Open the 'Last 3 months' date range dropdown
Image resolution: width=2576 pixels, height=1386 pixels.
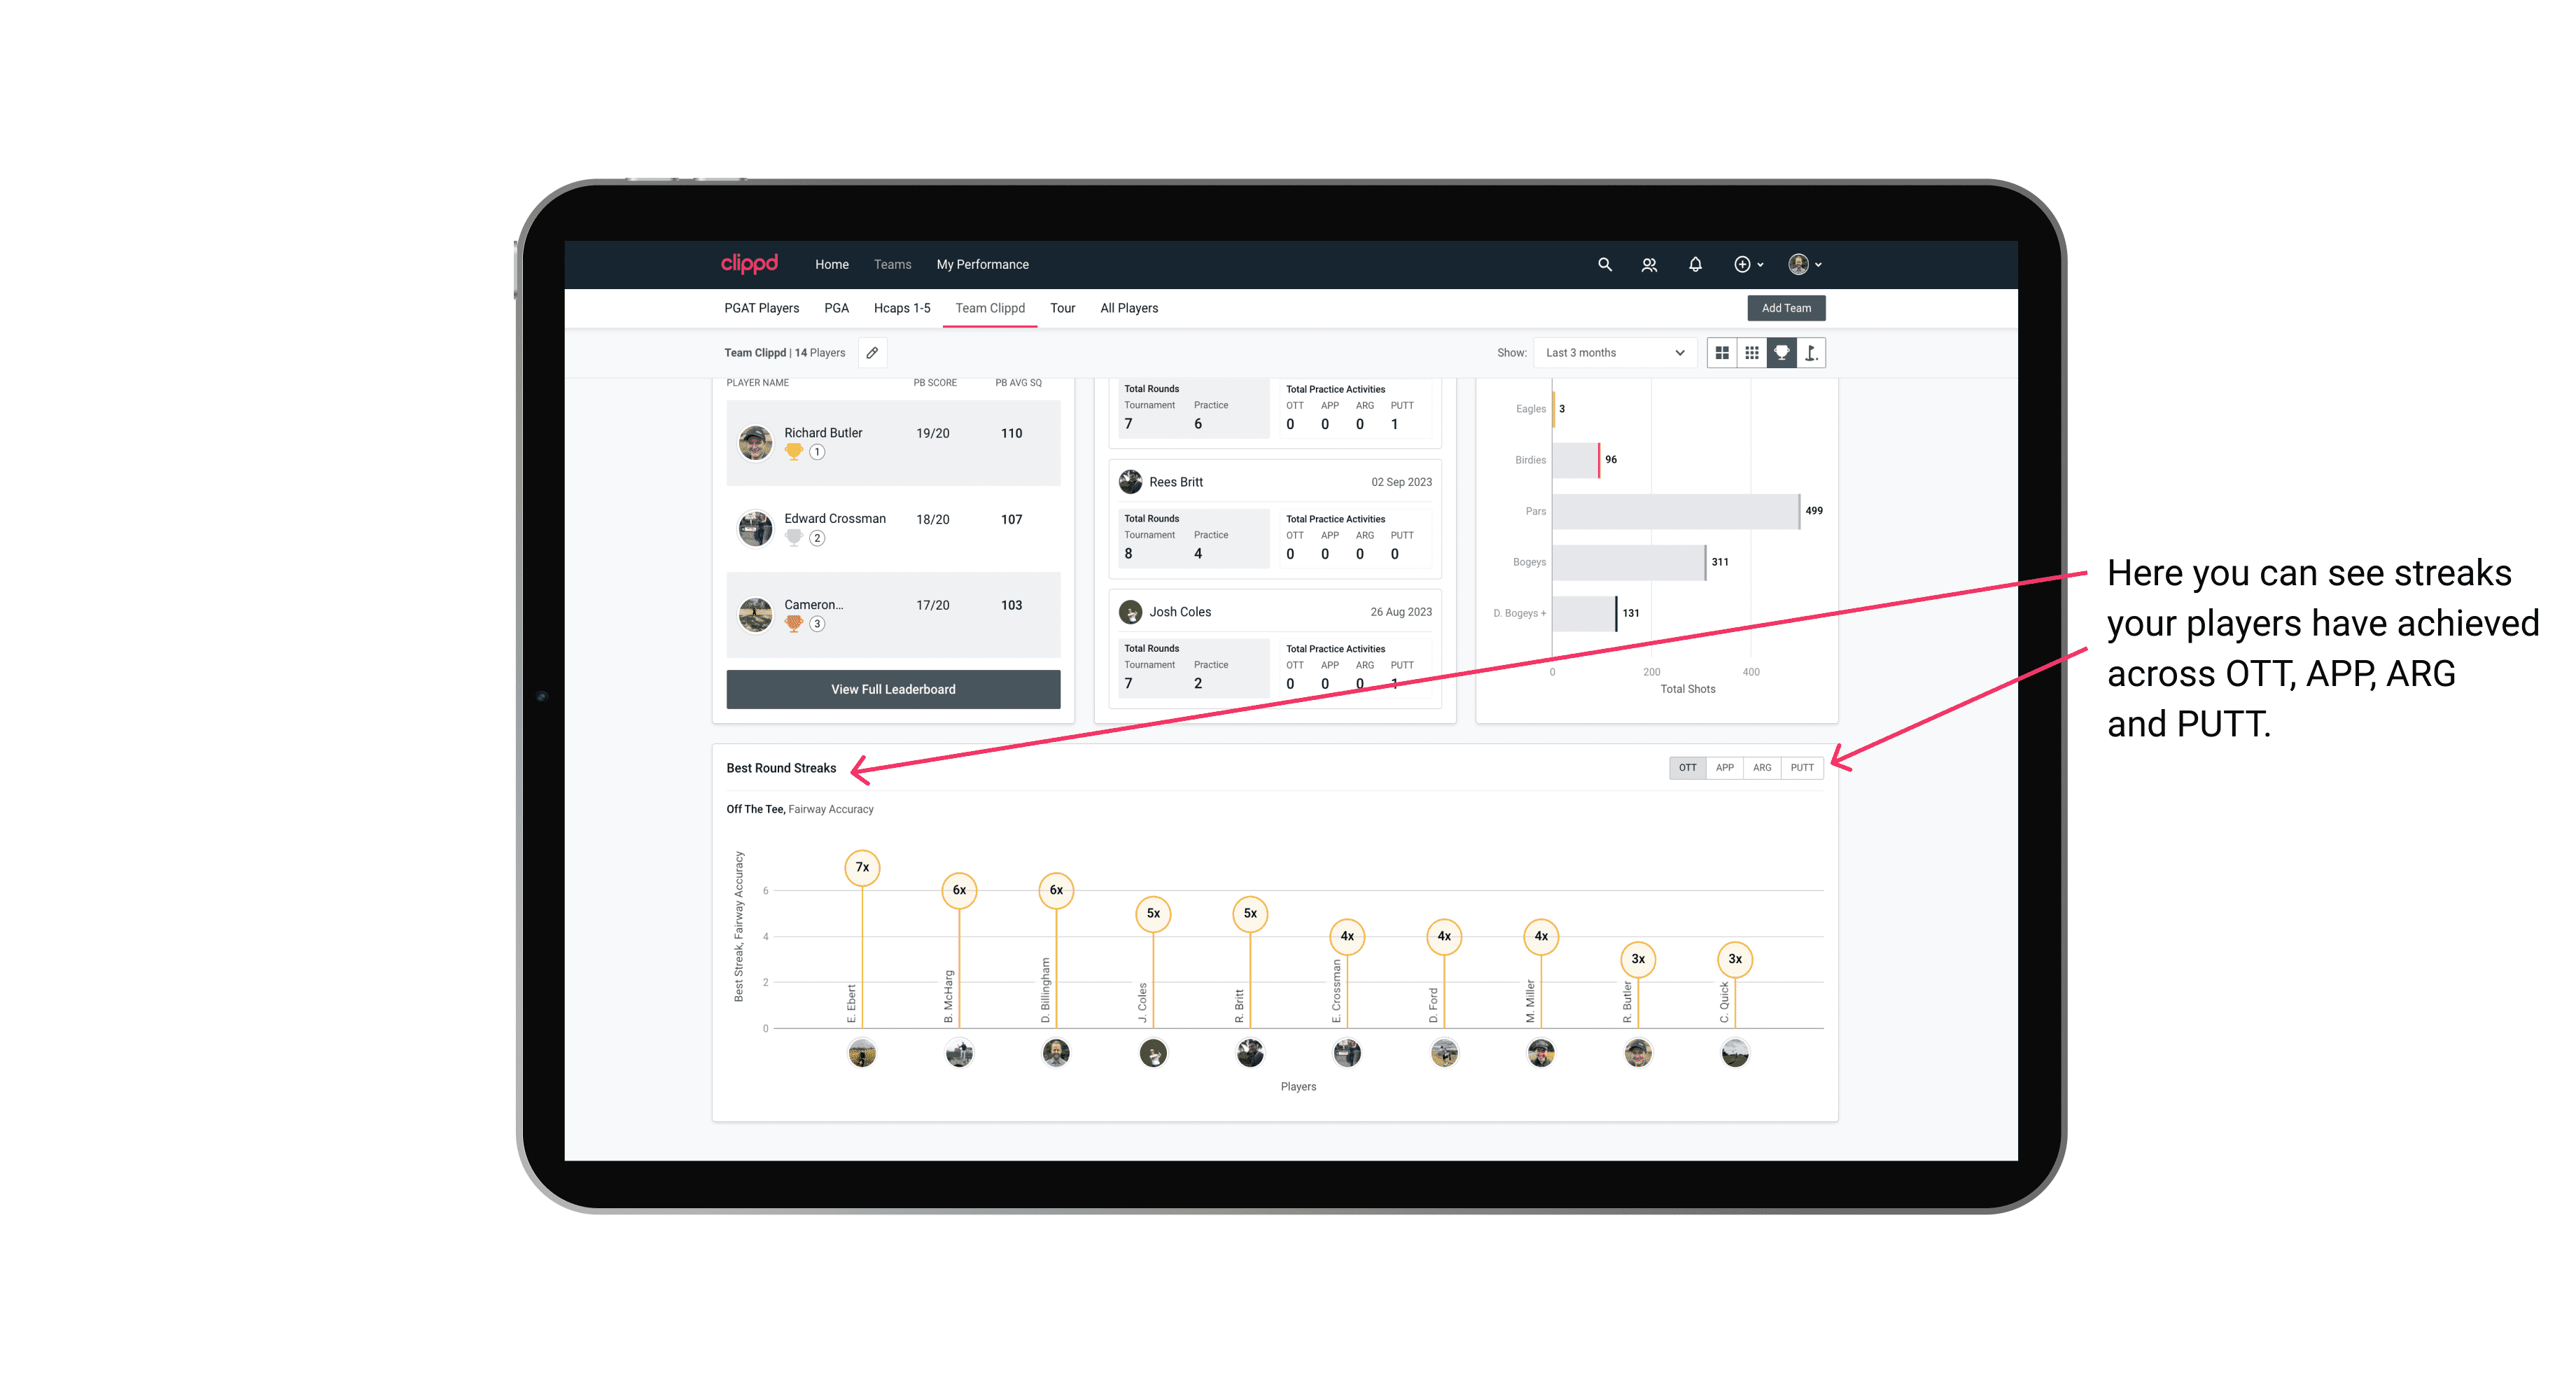1612,353
